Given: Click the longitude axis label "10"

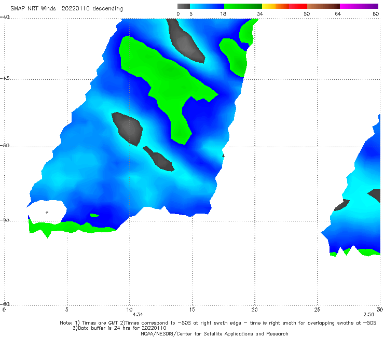Looking at the screenshot, I should tap(129, 310).
